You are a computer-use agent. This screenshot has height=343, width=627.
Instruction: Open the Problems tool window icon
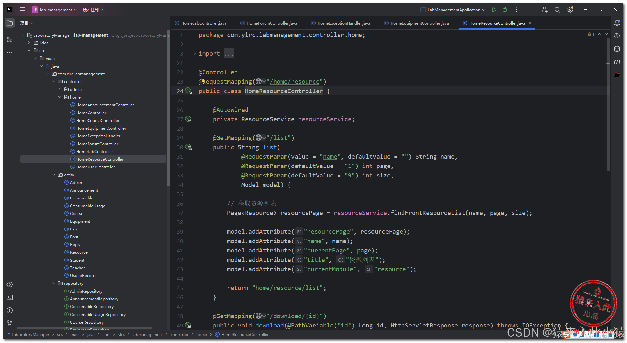[x=10, y=310]
